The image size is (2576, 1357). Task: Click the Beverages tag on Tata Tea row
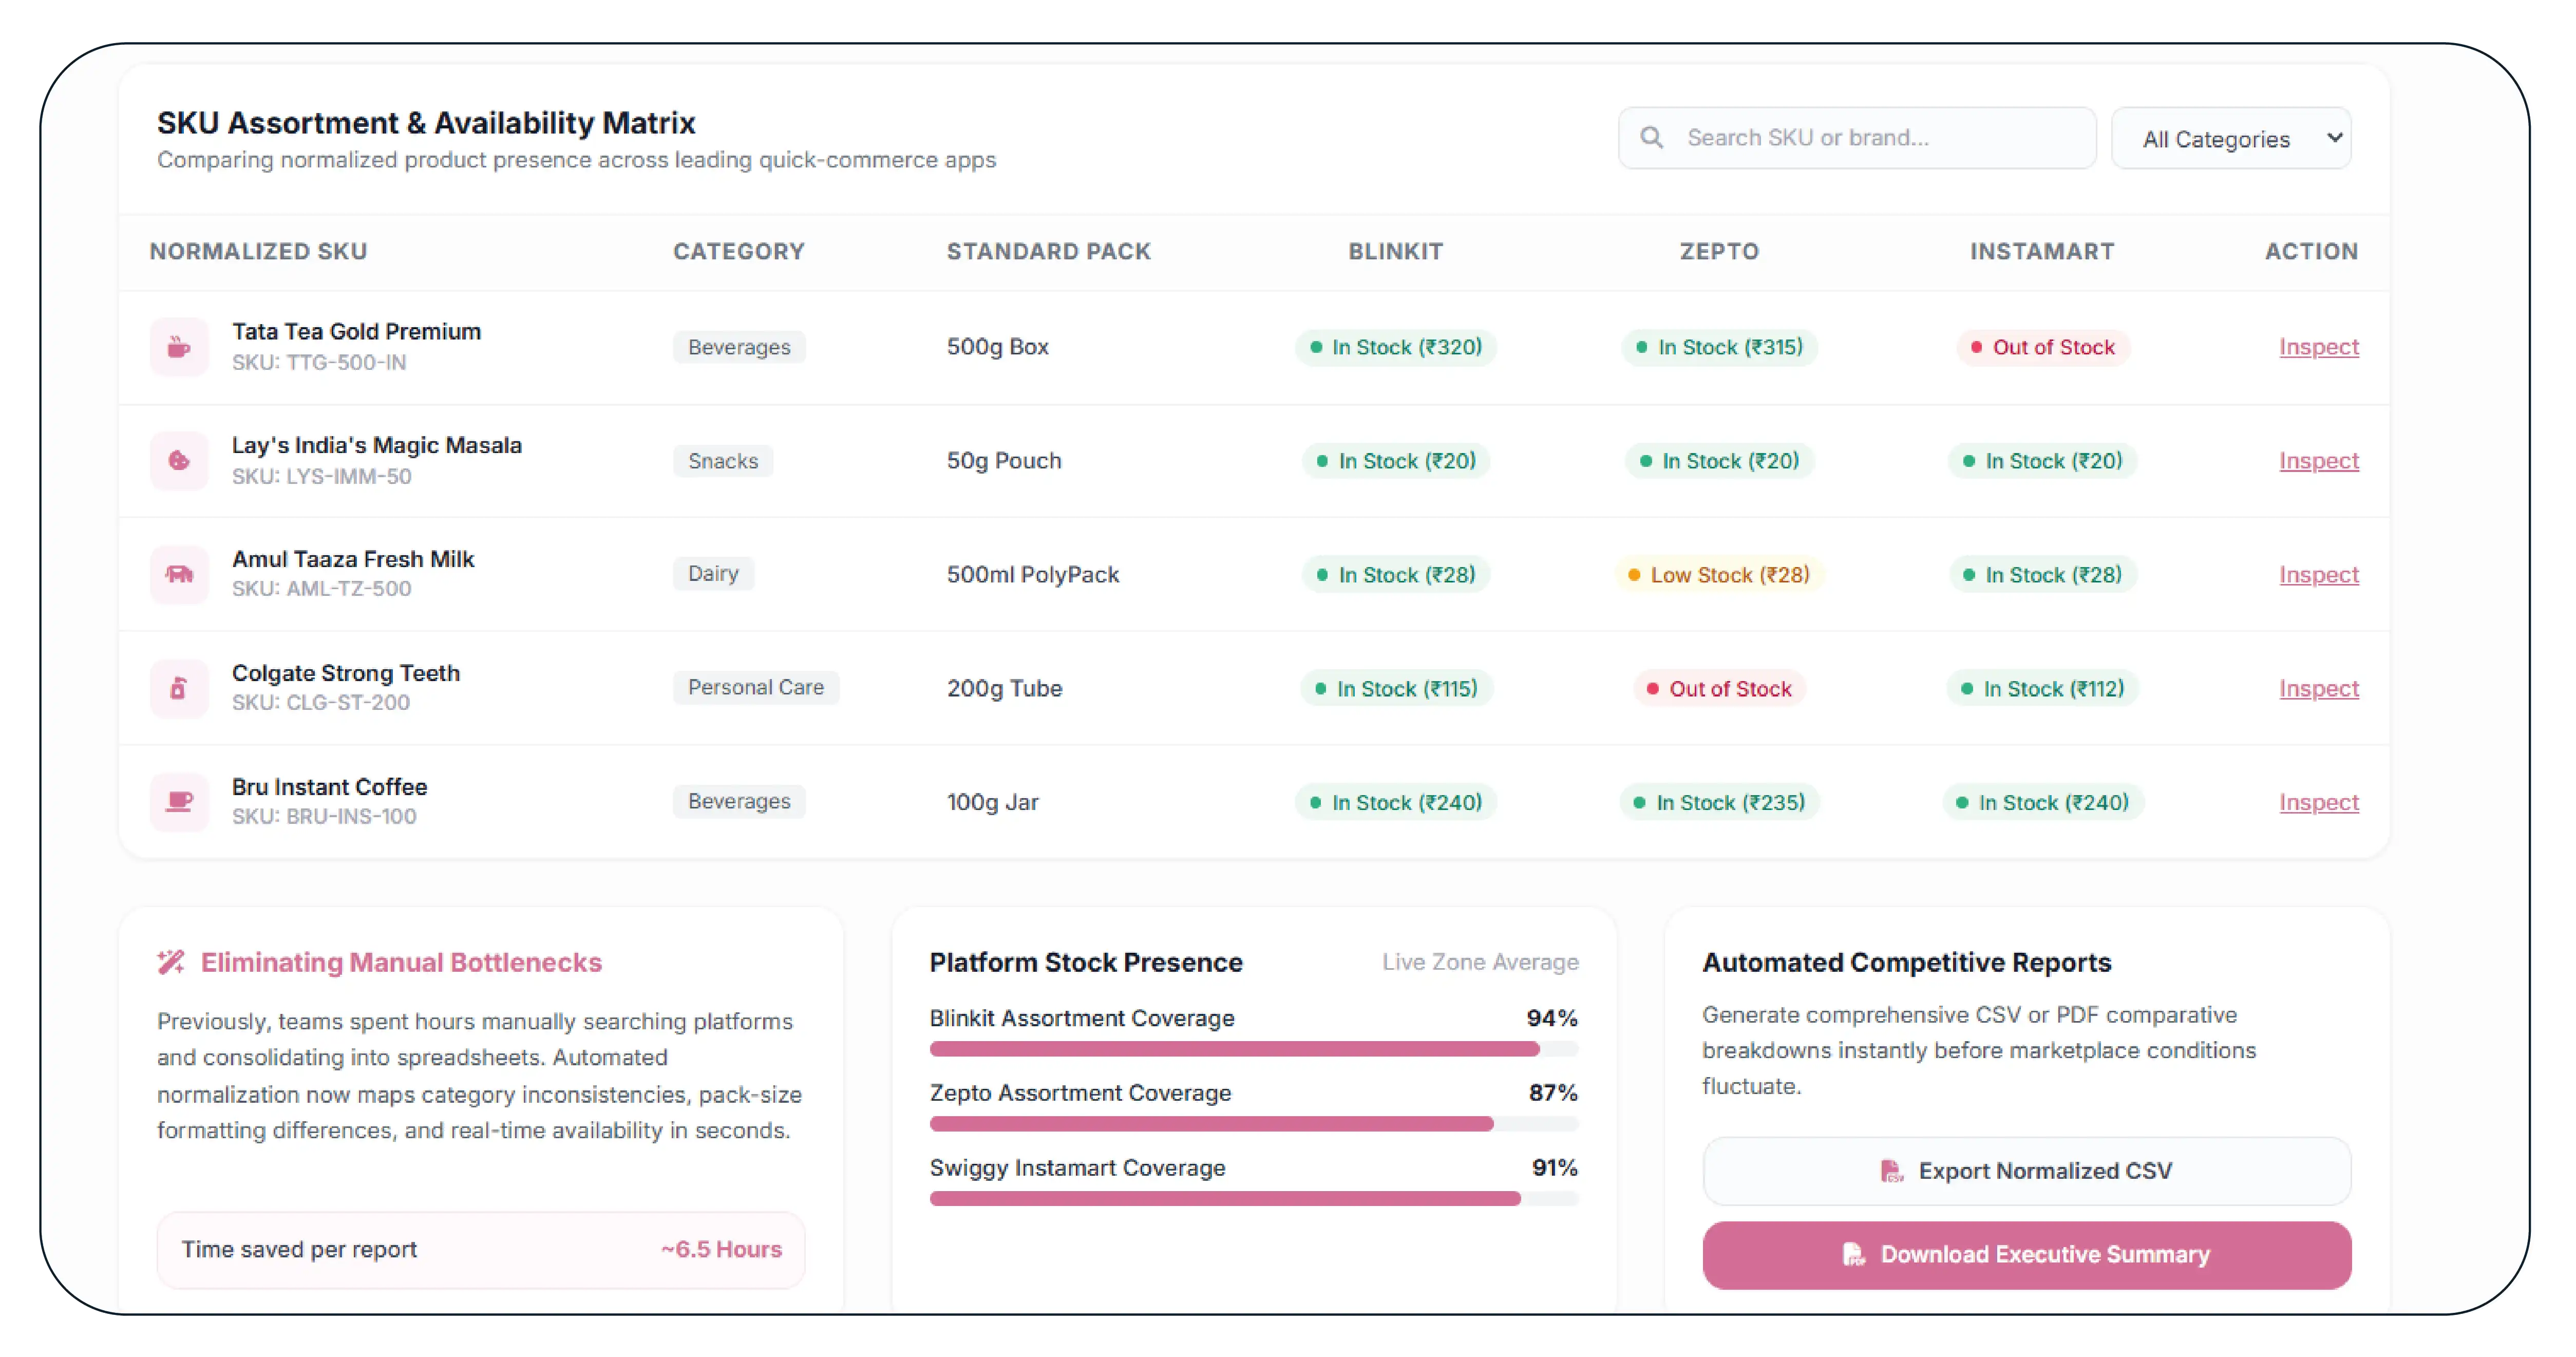coord(739,347)
